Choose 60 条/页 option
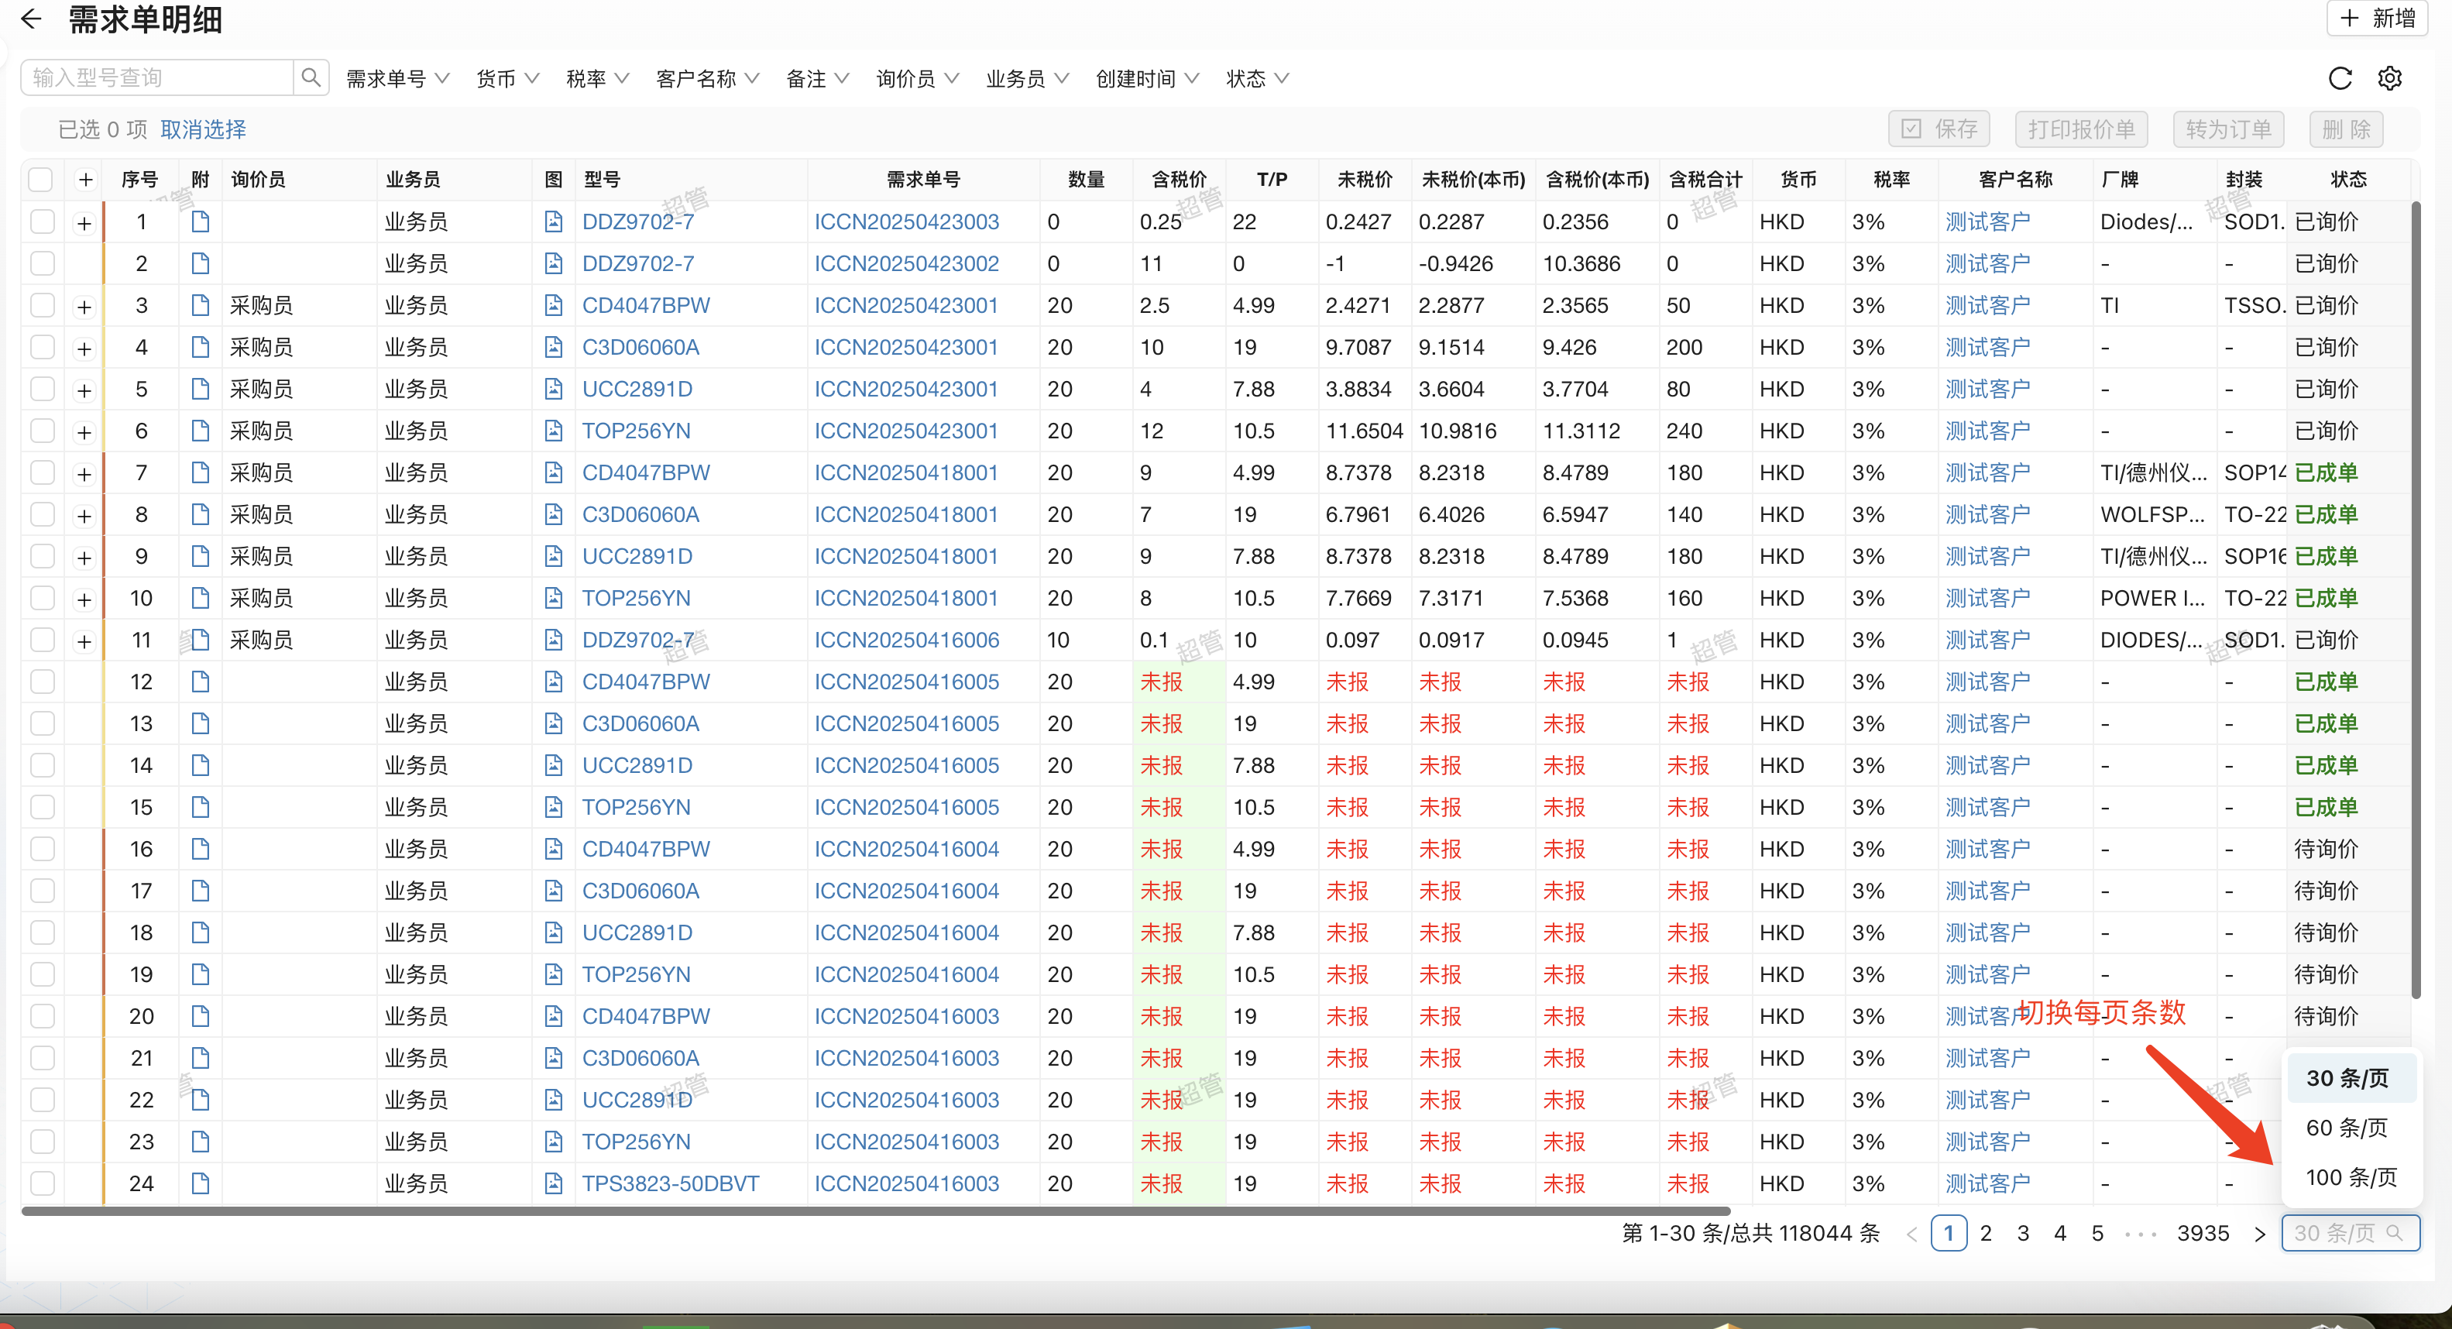Screen dimensions: 2452x1329 (2347, 1128)
